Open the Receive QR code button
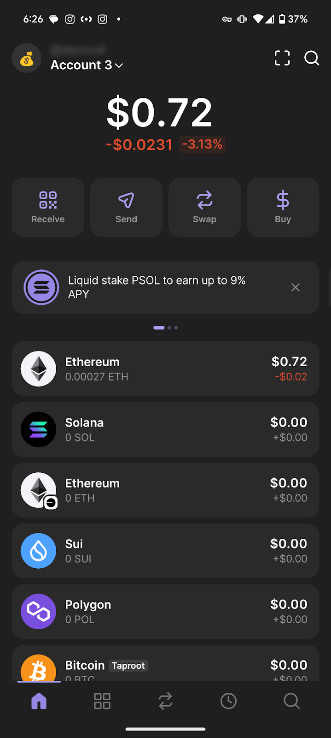Viewport: 331px width, 738px height. click(x=48, y=207)
